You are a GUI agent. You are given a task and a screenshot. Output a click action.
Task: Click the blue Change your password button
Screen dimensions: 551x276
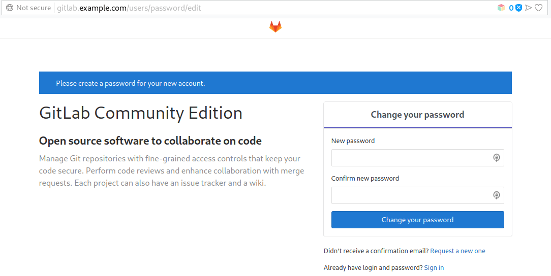coord(417,220)
